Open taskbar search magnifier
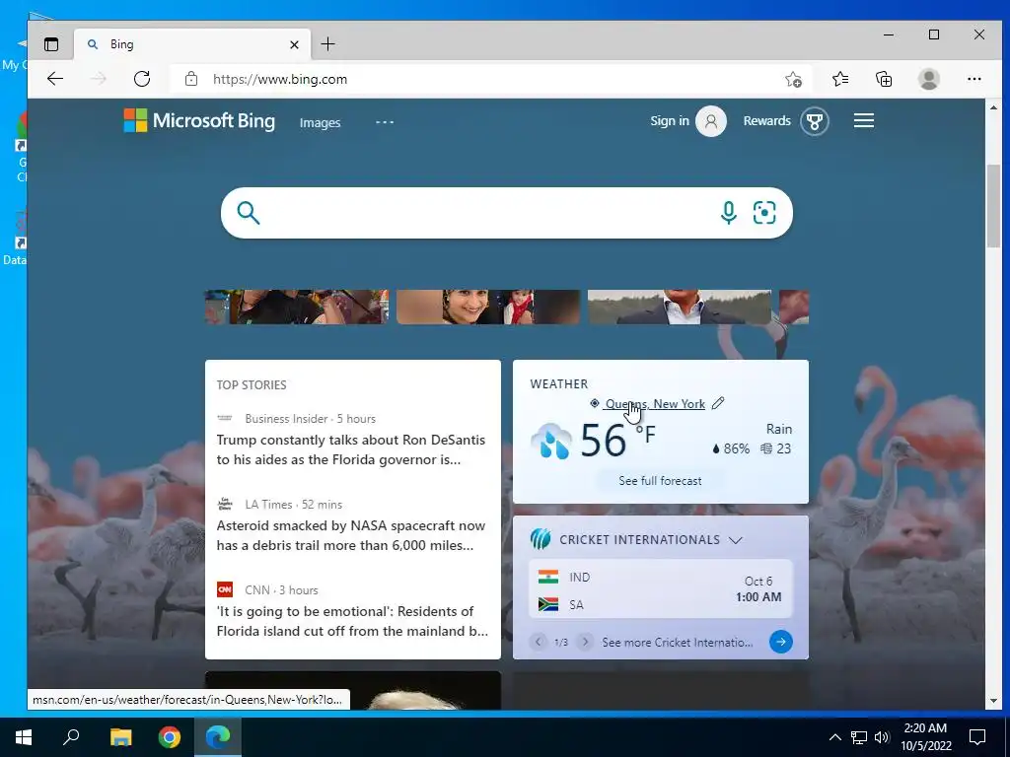Image resolution: width=1010 pixels, height=757 pixels. pyautogui.click(x=71, y=737)
